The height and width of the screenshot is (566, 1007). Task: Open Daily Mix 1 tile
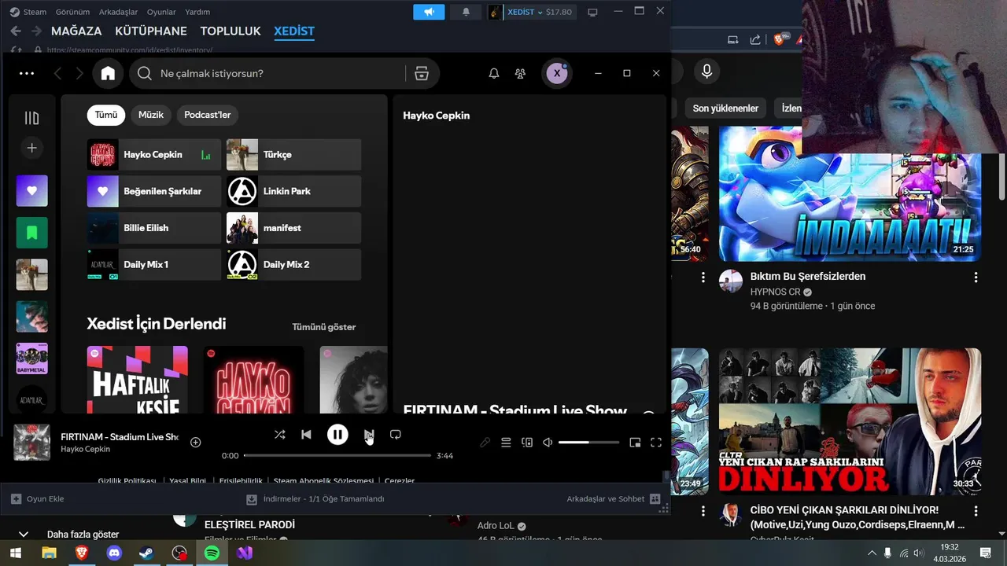pos(154,264)
